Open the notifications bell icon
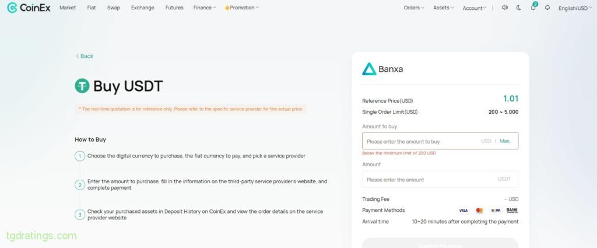Screen dimensions: 597x248 [533, 8]
